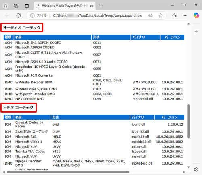
Task: View site information for the file
Action: pyautogui.click(x=32, y=16)
